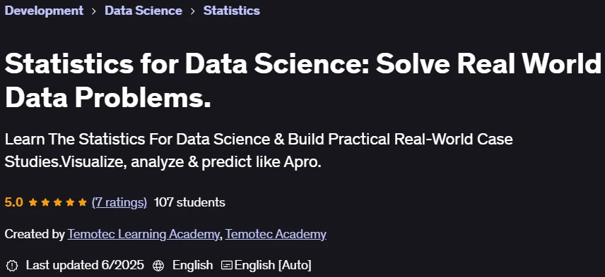Click the English [Auto] captions label
The height and width of the screenshot is (277, 605).
coord(273,265)
